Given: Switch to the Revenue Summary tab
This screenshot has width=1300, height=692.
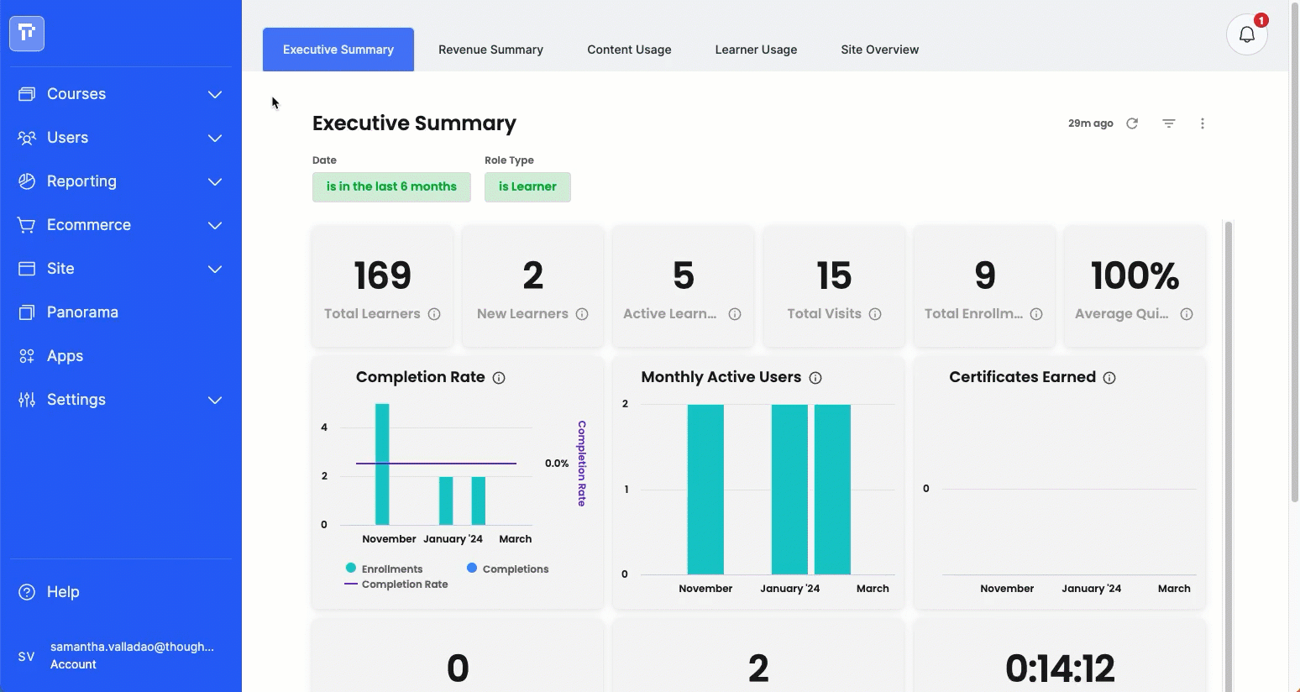Looking at the screenshot, I should pyautogui.click(x=490, y=50).
